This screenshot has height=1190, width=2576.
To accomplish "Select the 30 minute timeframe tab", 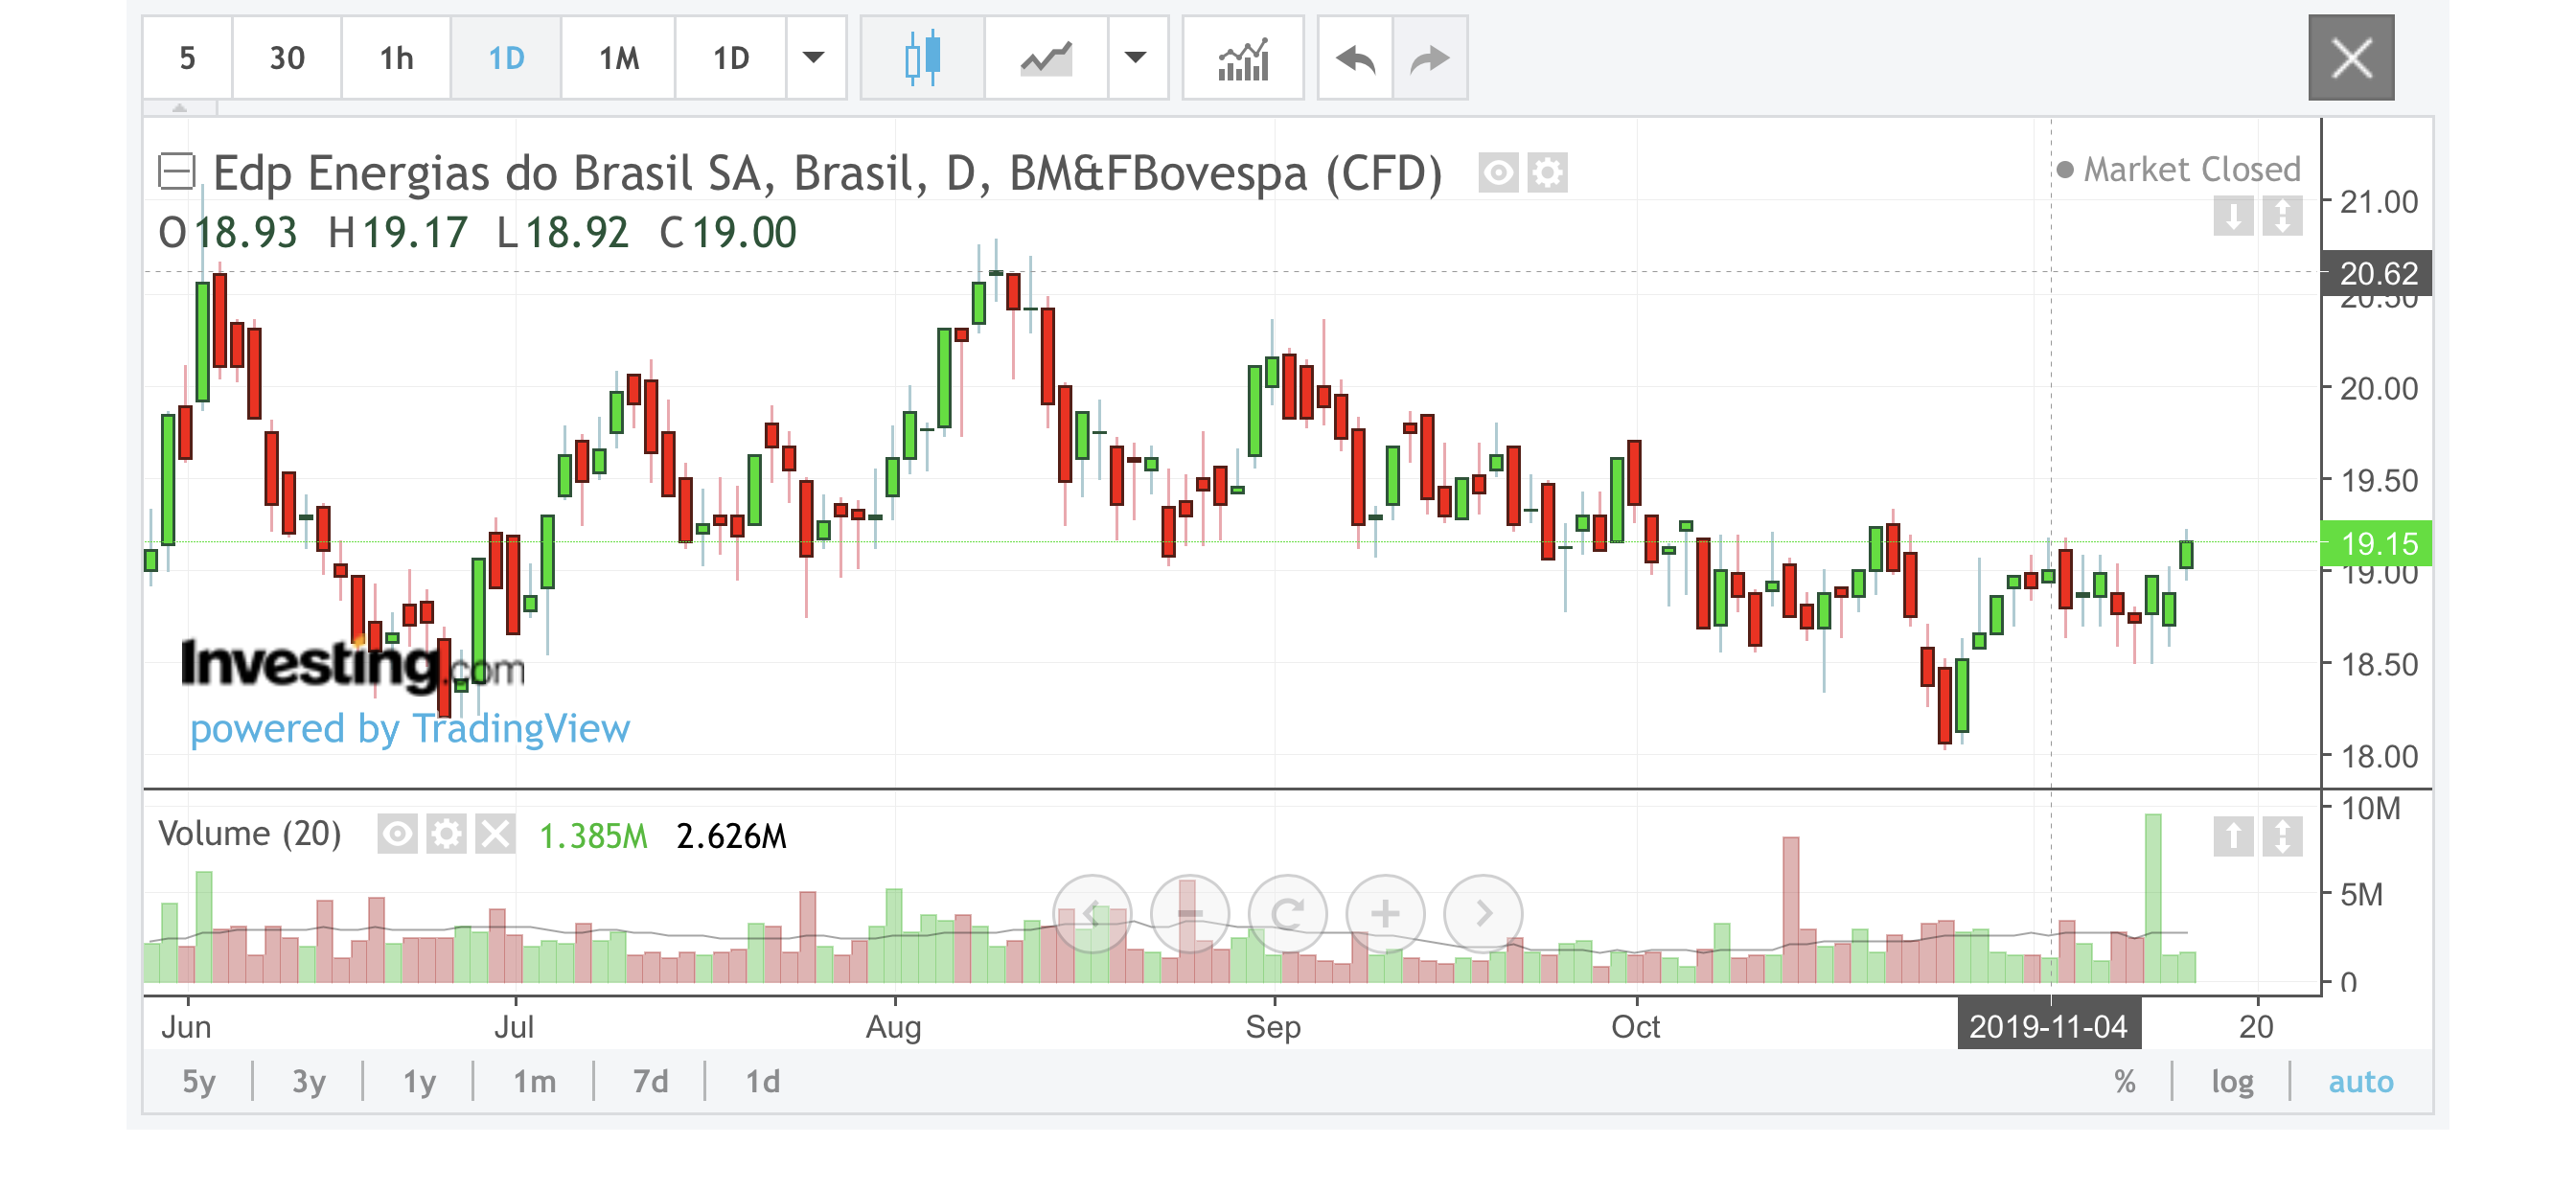I will (287, 58).
